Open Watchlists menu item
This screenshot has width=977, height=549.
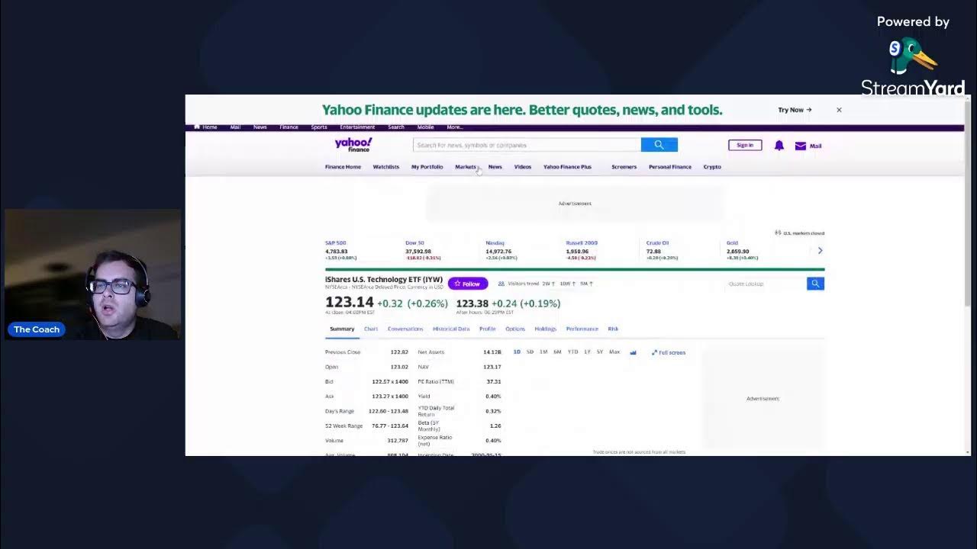pyautogui.click(x=385, y=167)
